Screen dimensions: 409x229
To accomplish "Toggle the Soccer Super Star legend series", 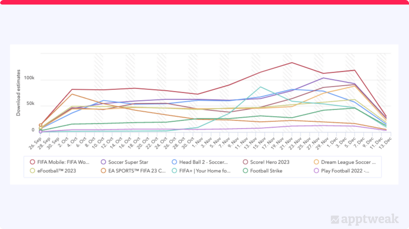I will coord(125,162).
